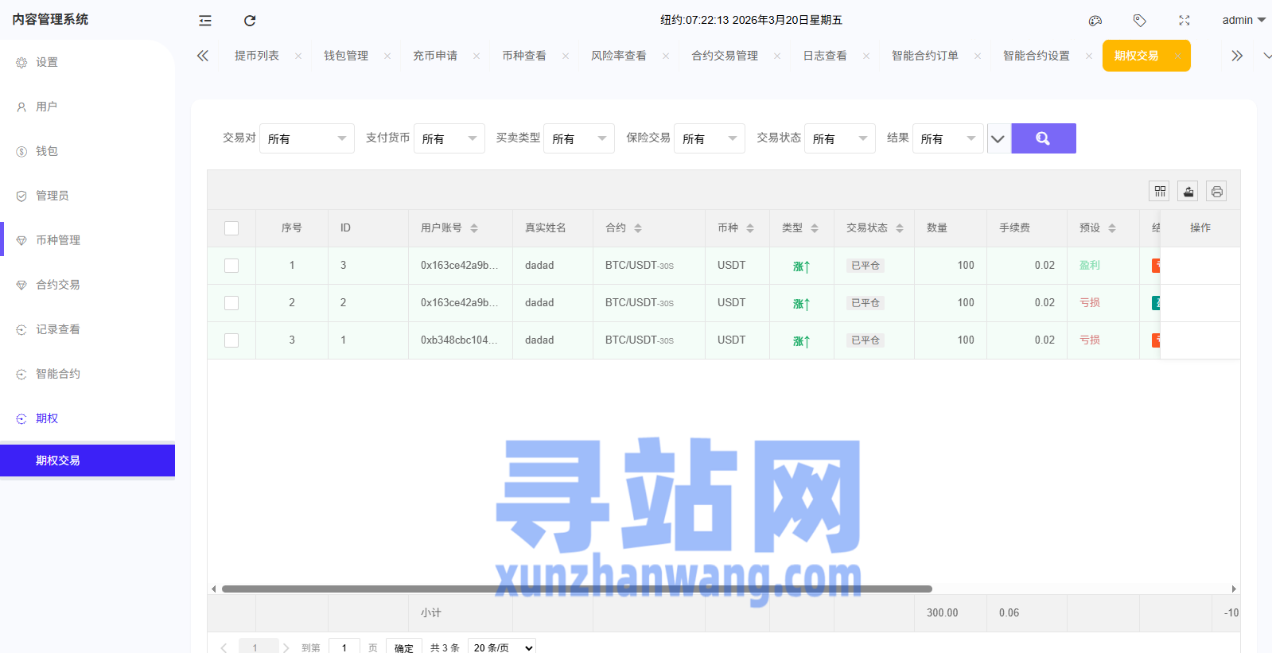Open the column filter grid icon
The image size is (1272, 653).
(x=1160, y=191)
